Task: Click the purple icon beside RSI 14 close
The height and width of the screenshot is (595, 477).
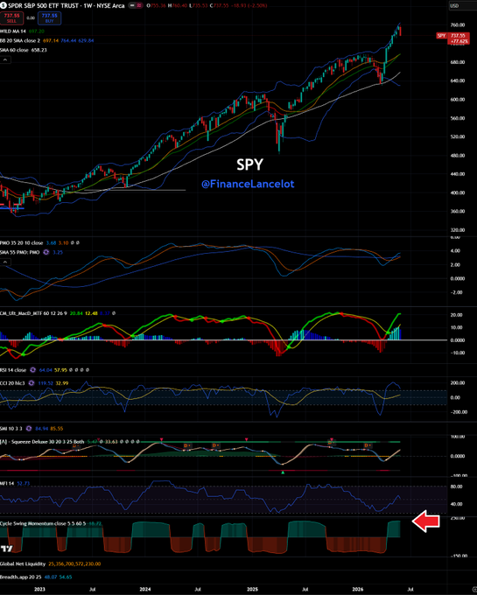Action: point(32,369)
